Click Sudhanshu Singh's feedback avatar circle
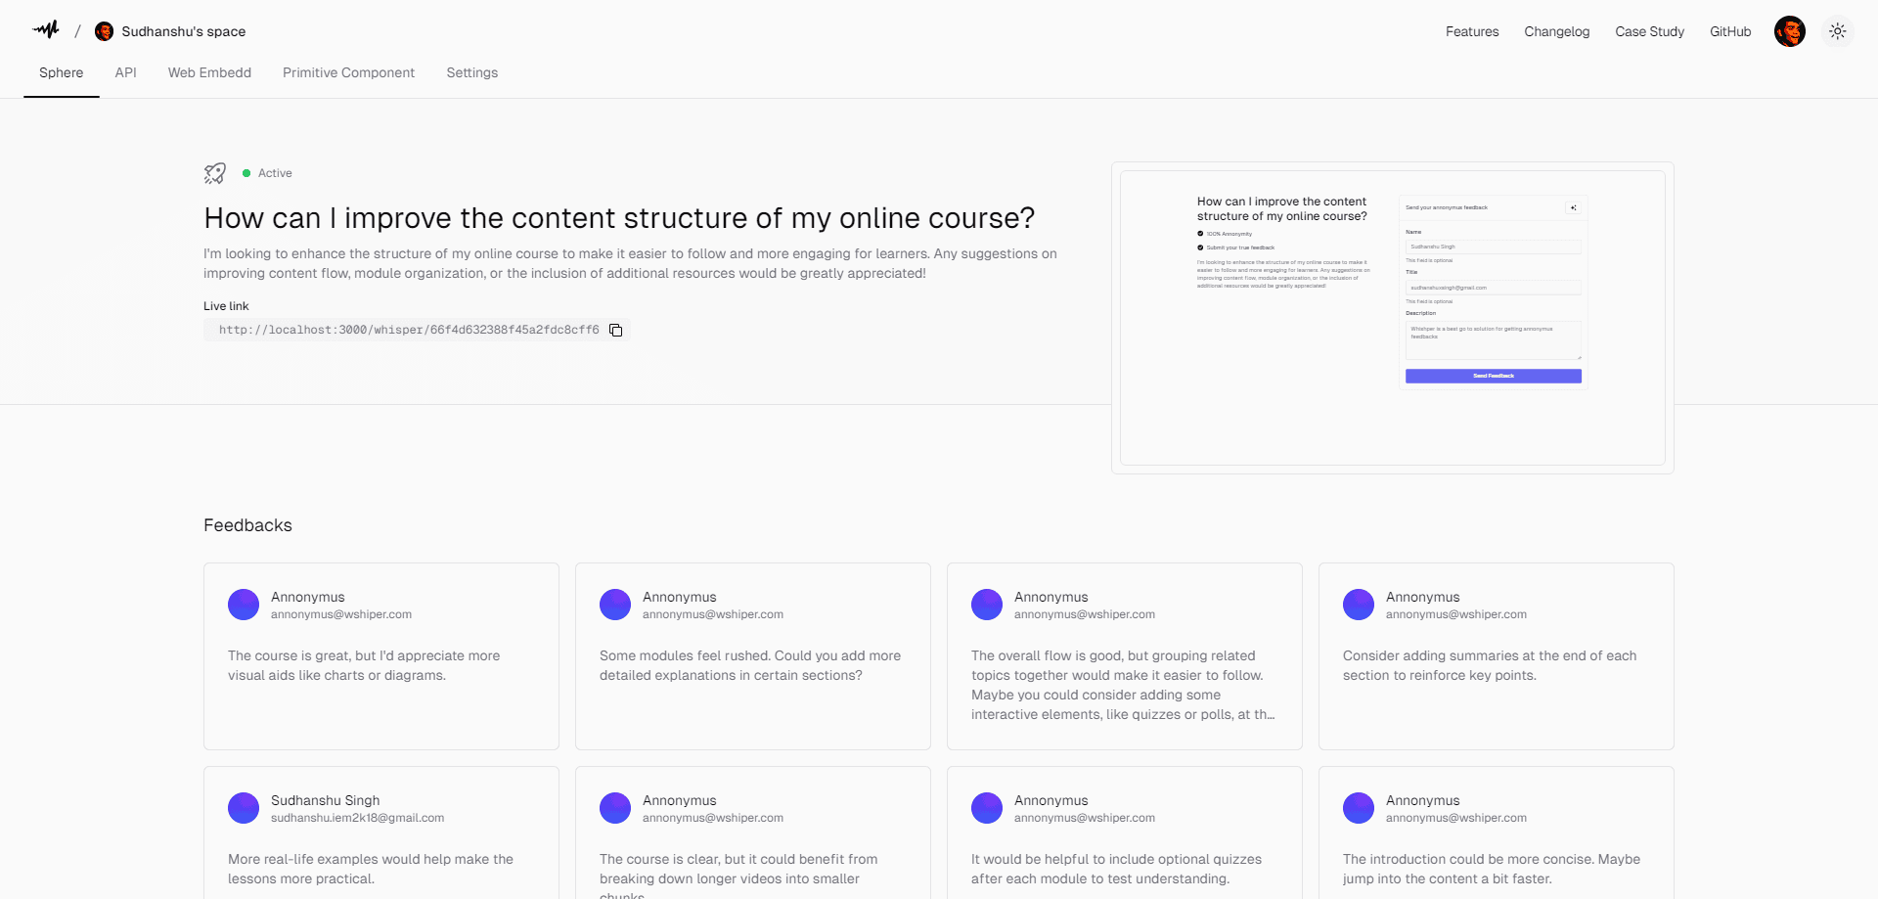Screen dimensions: 1878x899 coord(244,808)
